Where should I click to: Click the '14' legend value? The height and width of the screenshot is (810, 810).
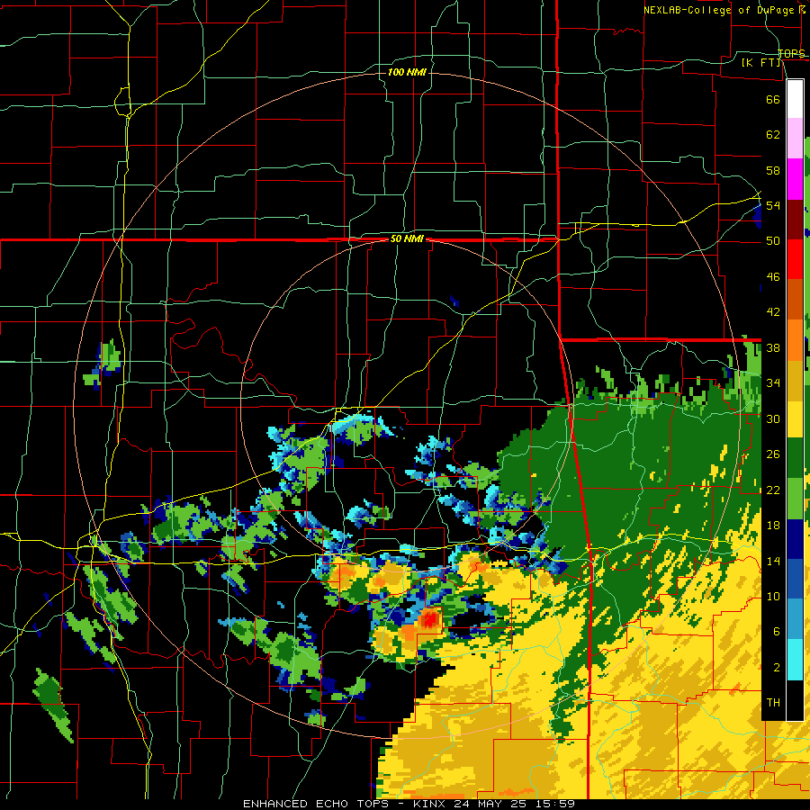(x=773, y=562)
